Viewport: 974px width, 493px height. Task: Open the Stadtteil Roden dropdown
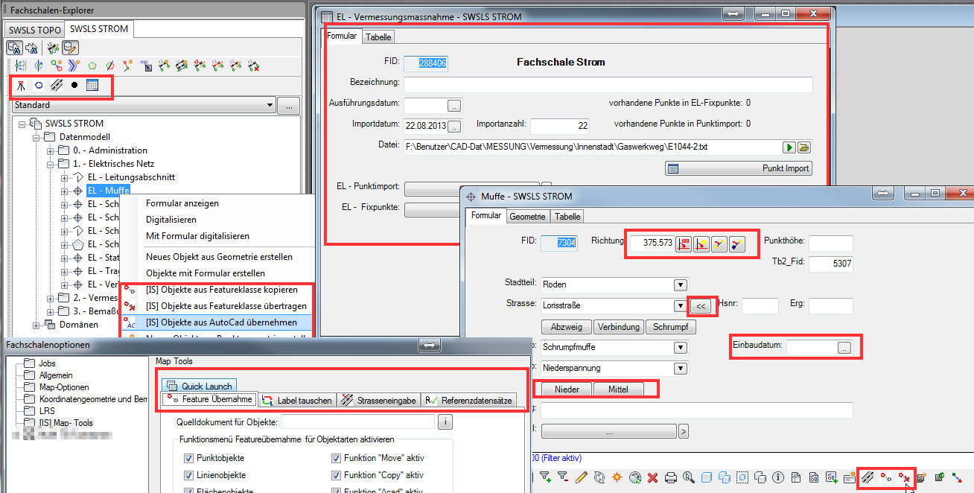point(680,284)
